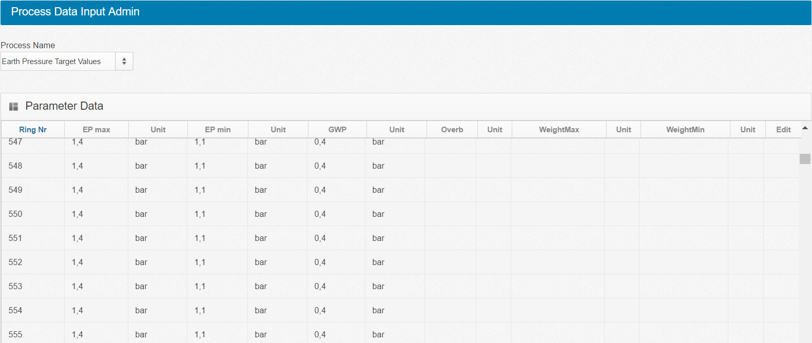Click EP min value in ring 552 row
This screenshot has width=812, height=343.
tap(200, 263)
